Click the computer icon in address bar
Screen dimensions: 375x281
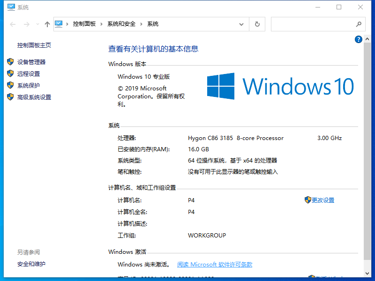[x=59, y=24]
